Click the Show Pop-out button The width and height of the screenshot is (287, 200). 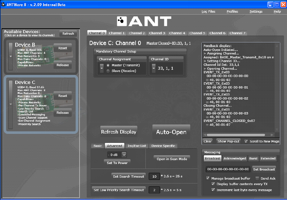228,141
